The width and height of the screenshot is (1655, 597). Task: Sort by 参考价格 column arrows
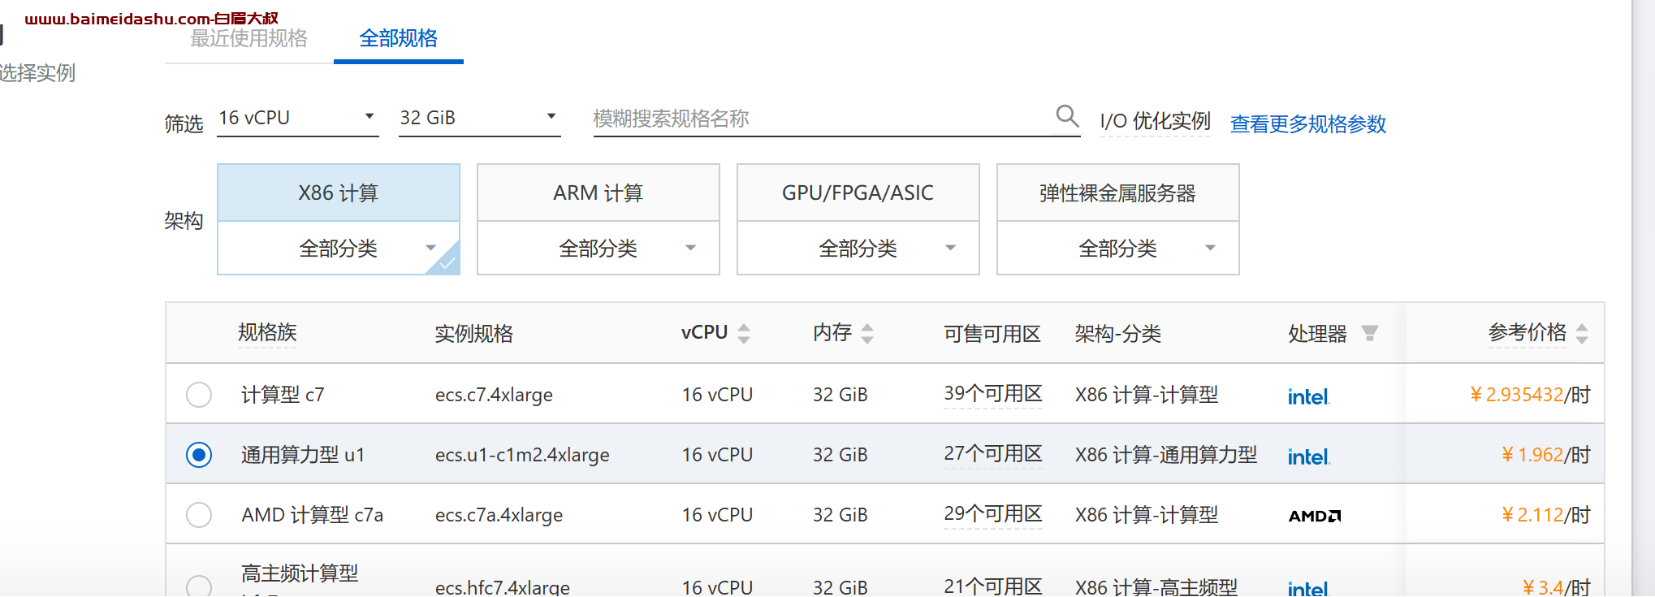point(1582,333)
